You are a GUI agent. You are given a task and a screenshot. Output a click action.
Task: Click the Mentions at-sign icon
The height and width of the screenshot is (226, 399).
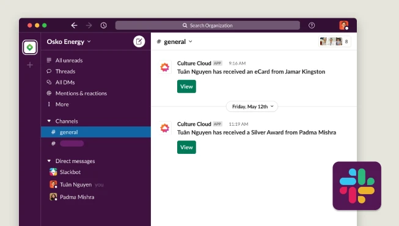(x=49, y=93)
